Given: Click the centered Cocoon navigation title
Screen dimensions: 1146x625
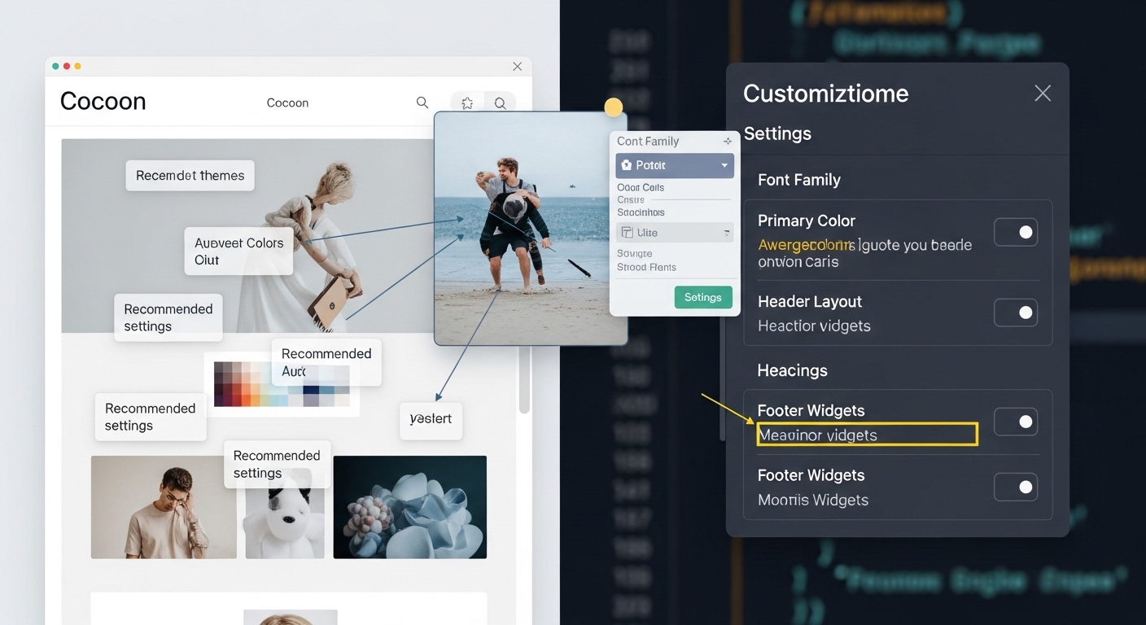Looking at the screenshot, I should coord(287,103).
